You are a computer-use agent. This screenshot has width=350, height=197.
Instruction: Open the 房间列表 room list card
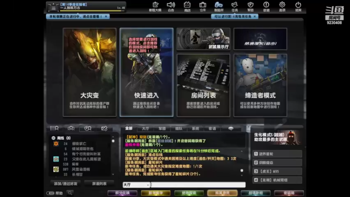pyautogui.click(x=203, y=85)
